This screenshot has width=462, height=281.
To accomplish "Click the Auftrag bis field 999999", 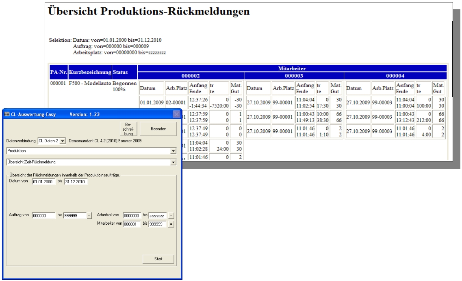I will click(x=75, y=215).
